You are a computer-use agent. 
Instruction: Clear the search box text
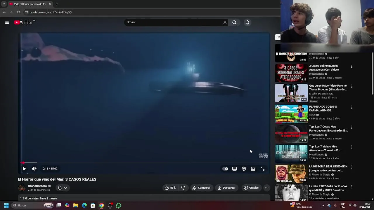225,22
